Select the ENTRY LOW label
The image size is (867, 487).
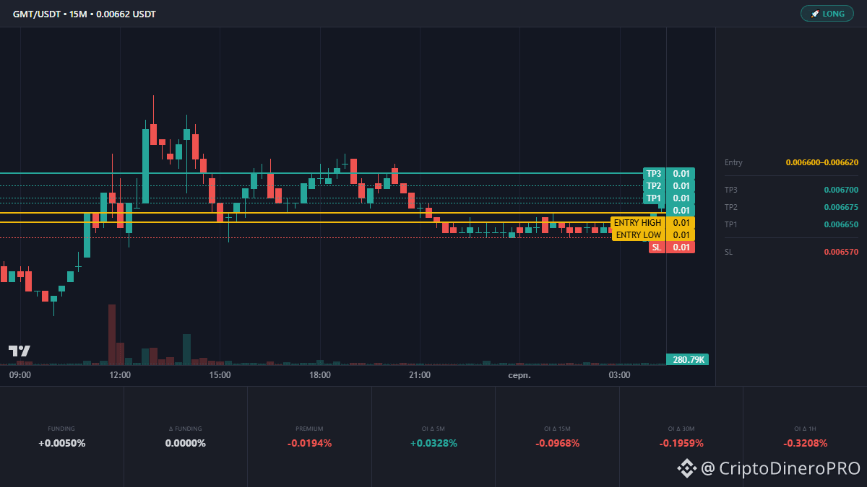pos(639,235)
